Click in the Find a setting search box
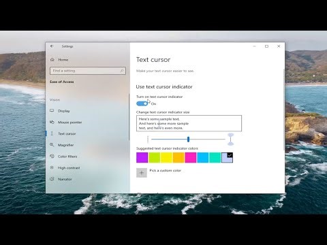The width and height of the screenshot is (327, 245). click(x=88, y=71)
